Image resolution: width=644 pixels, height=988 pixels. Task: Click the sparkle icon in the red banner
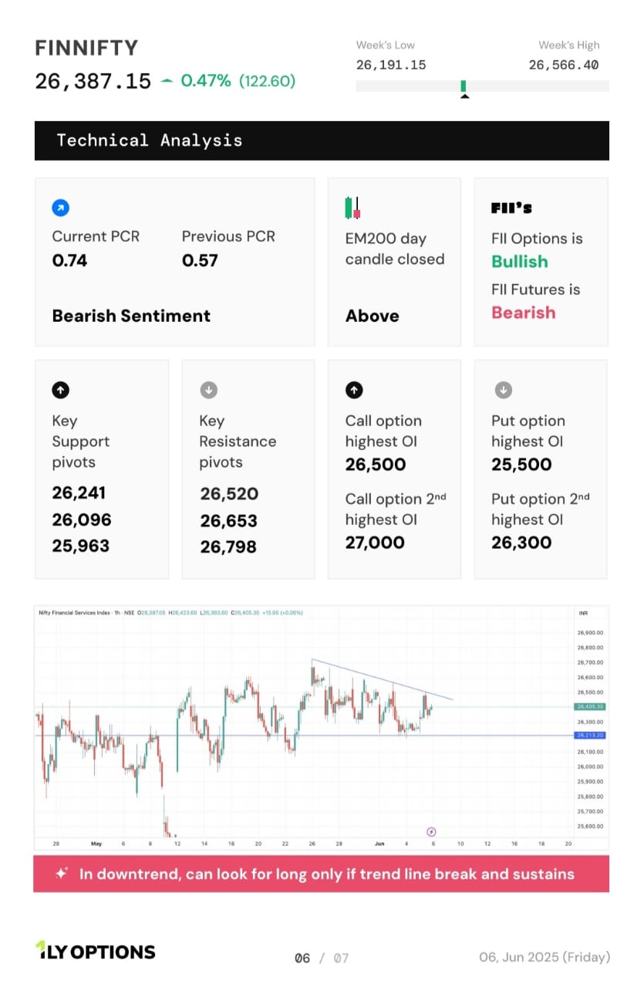tap(62, 874)
